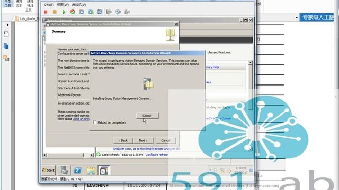Click the 'Forest Functional Level' line
This screenshot has height=190, width=339.
tap(73, 74)
